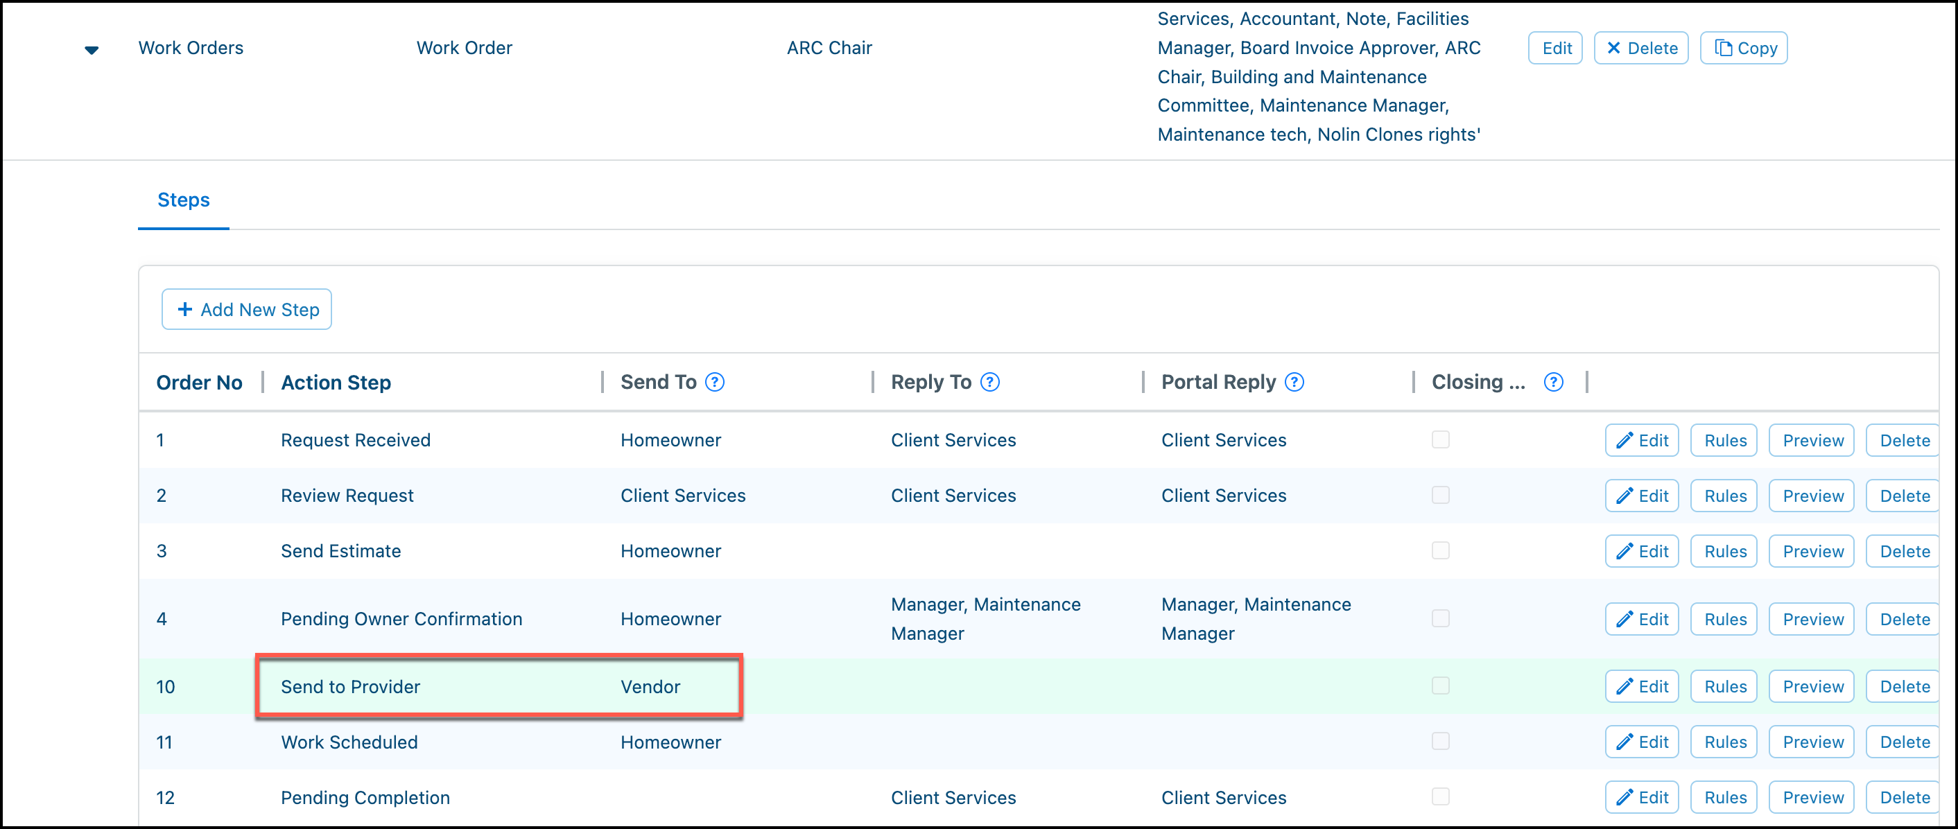Edit the Send to Provider step
Viewport: 1958px width, 829px height.
(1642, 686)
